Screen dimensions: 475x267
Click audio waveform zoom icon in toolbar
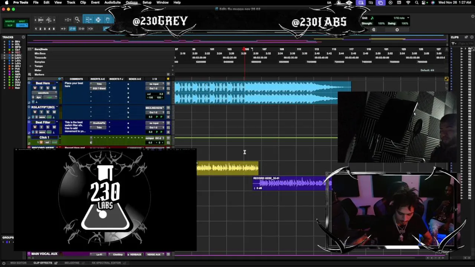point(40,20)
